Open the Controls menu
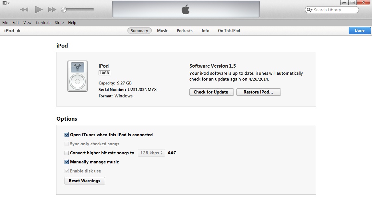 (43, 23)
